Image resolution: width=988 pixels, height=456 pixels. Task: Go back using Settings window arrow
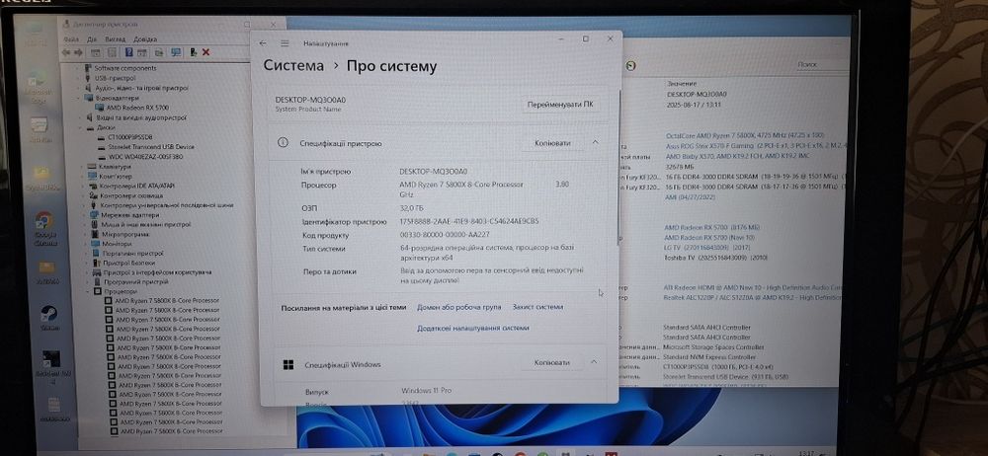(x=263, y=43)
